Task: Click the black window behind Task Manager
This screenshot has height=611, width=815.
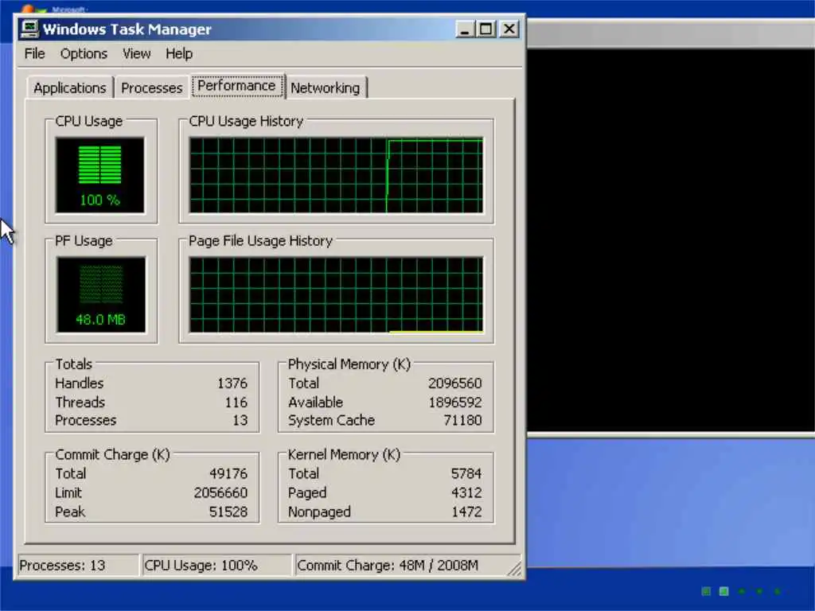Action: (670, 239)
